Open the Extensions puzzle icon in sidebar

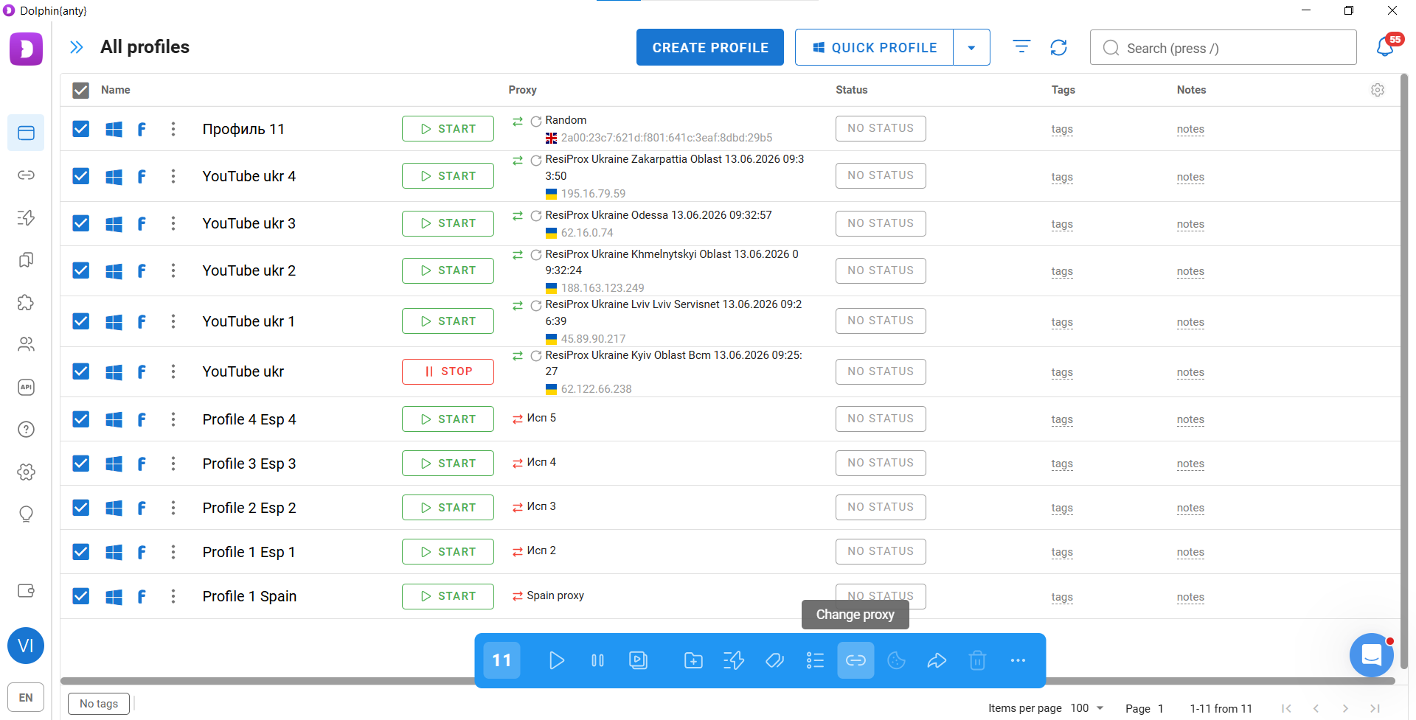point(26,302)
